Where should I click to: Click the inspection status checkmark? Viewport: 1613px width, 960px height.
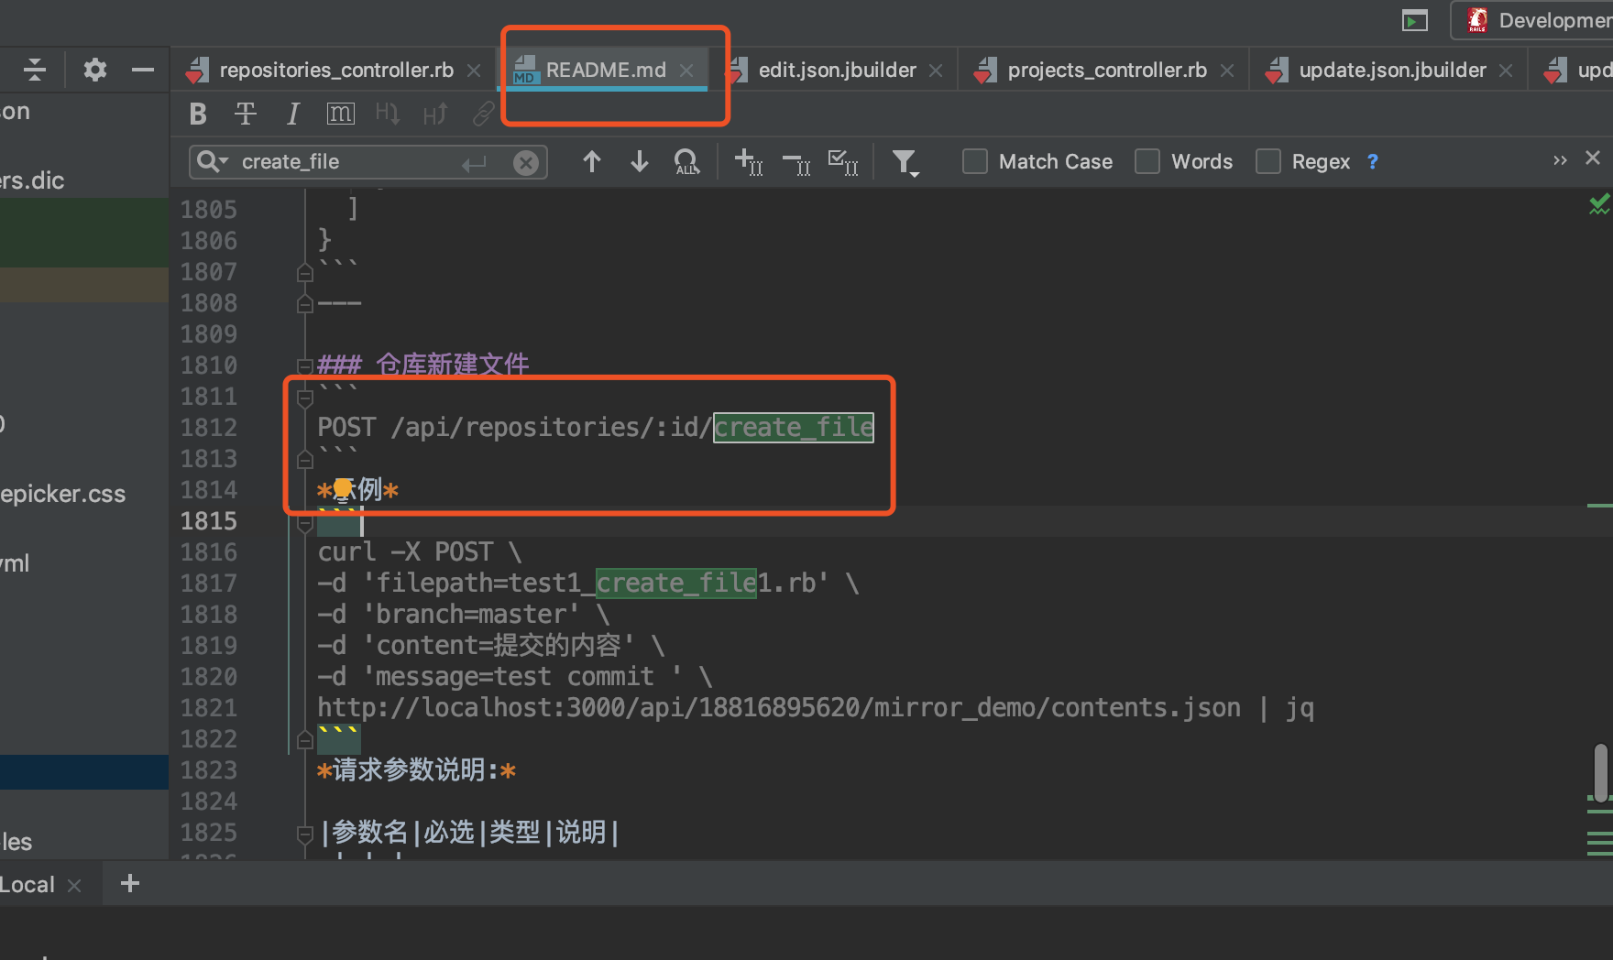(1598, 204)
